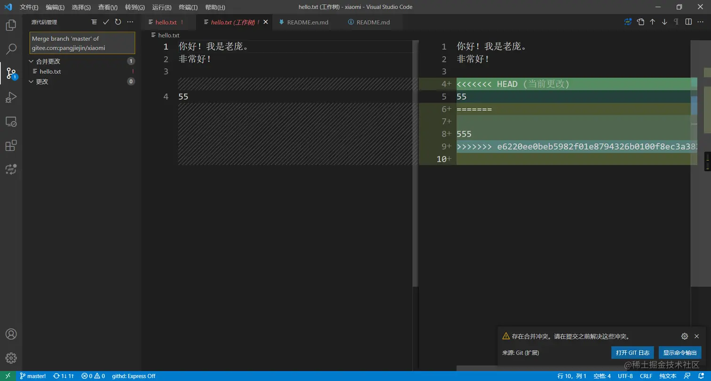The height and width of the screenshot is (381, 711).
Task: Change indentation via 空格: 4
Action: click(x=602, y=376)
